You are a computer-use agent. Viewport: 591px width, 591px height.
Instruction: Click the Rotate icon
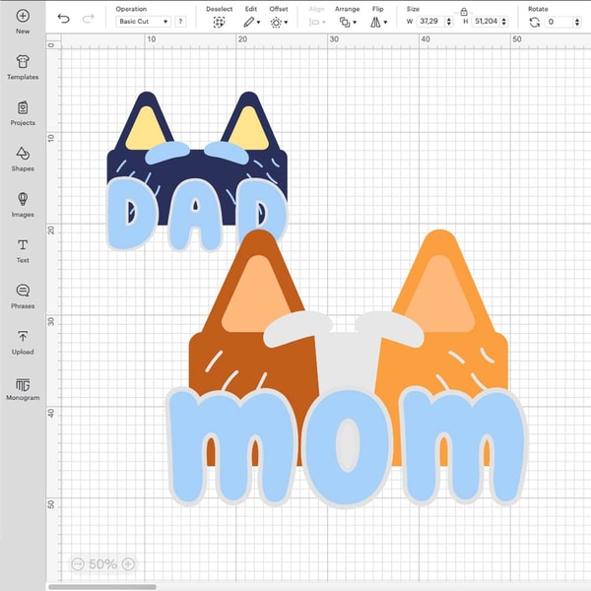[535, 23]
